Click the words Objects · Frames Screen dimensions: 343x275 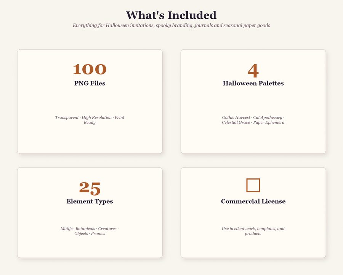(90, 233)
